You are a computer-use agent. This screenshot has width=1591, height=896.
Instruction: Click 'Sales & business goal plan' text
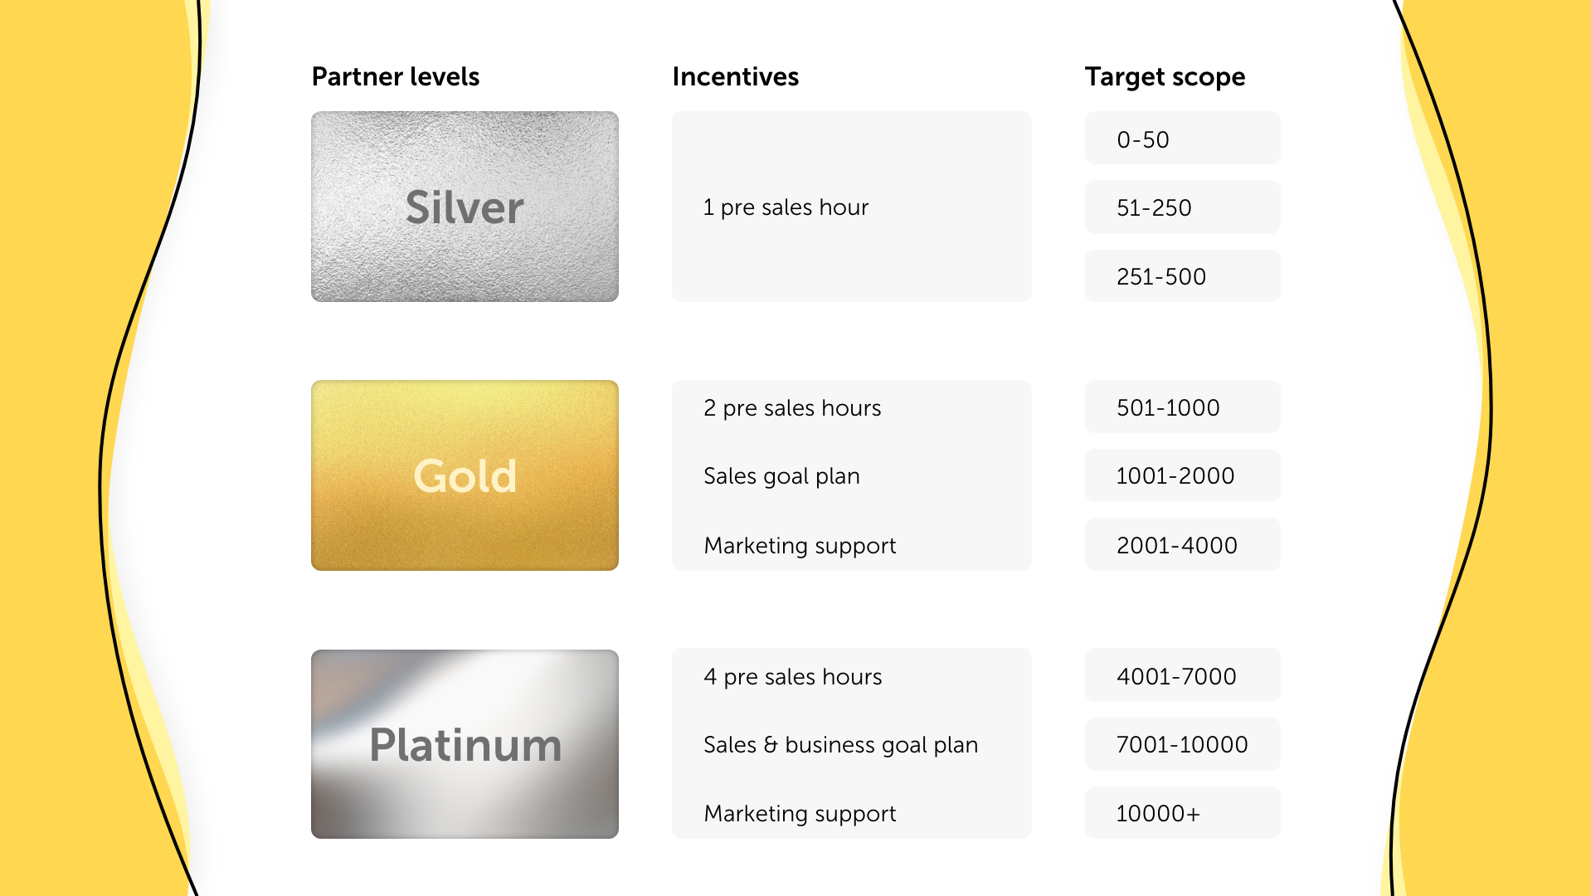pos(840,745)
